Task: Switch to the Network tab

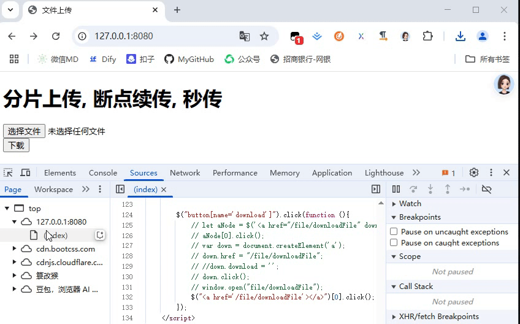Action: tap(185, 172)
